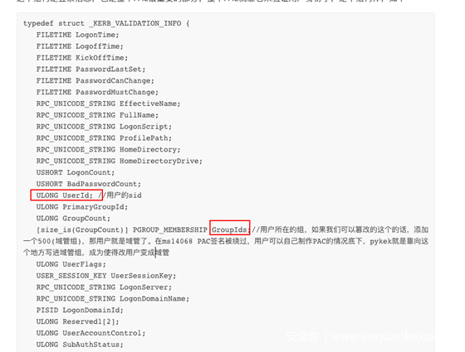Click USHORT BadPasswordCount line
The image size is (465, 352).
[88, 184]
